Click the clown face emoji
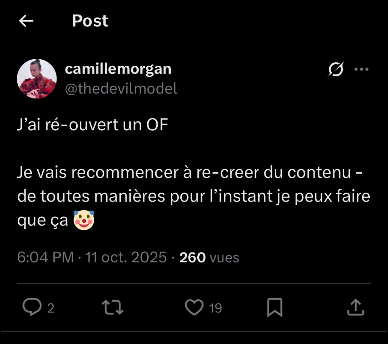The height and width of the screenshot is (344, 388). [x=84, y=221]
